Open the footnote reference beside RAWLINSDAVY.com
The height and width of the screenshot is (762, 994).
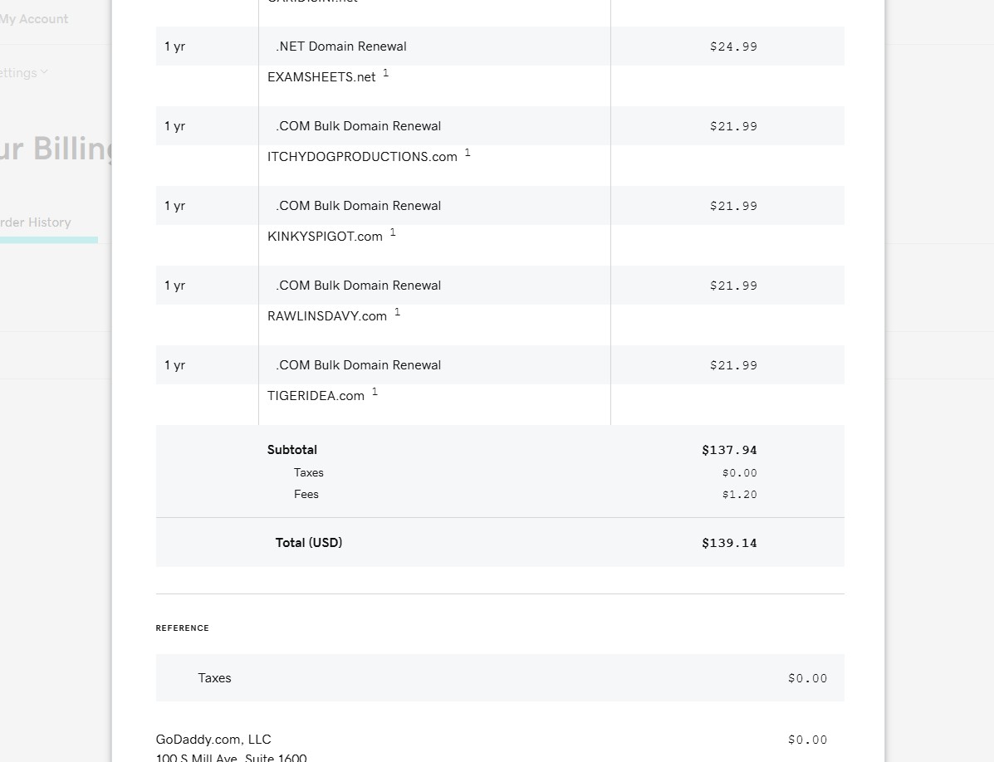[x=397, y=312]
